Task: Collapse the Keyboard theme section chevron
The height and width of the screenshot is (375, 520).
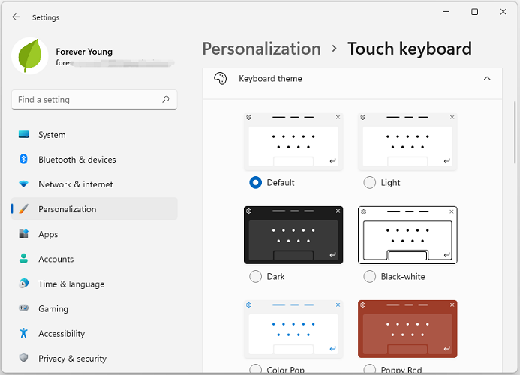Action: [487, 78]
